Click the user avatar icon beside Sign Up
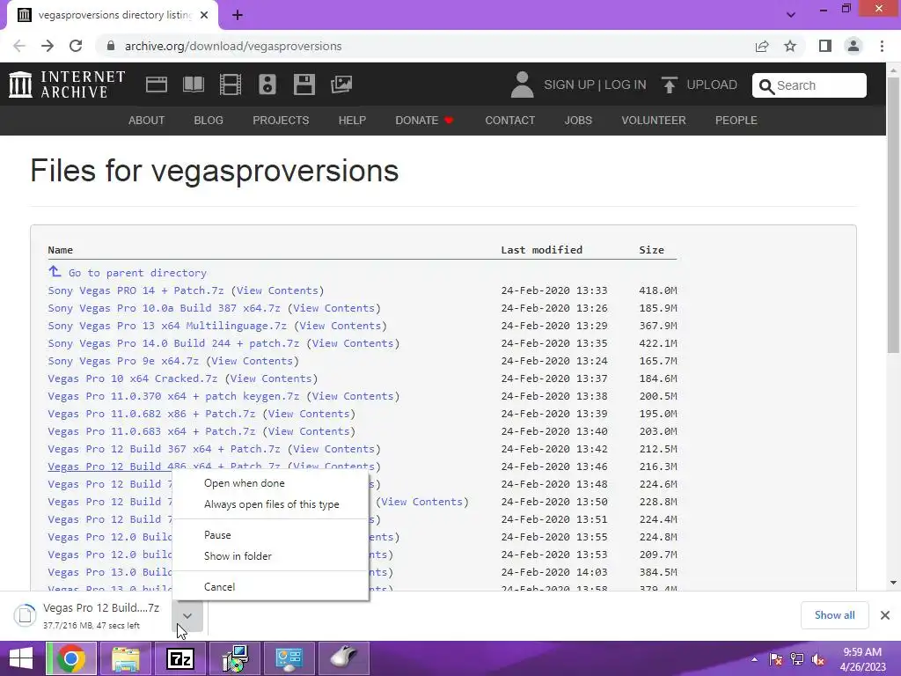 [522, 84]
